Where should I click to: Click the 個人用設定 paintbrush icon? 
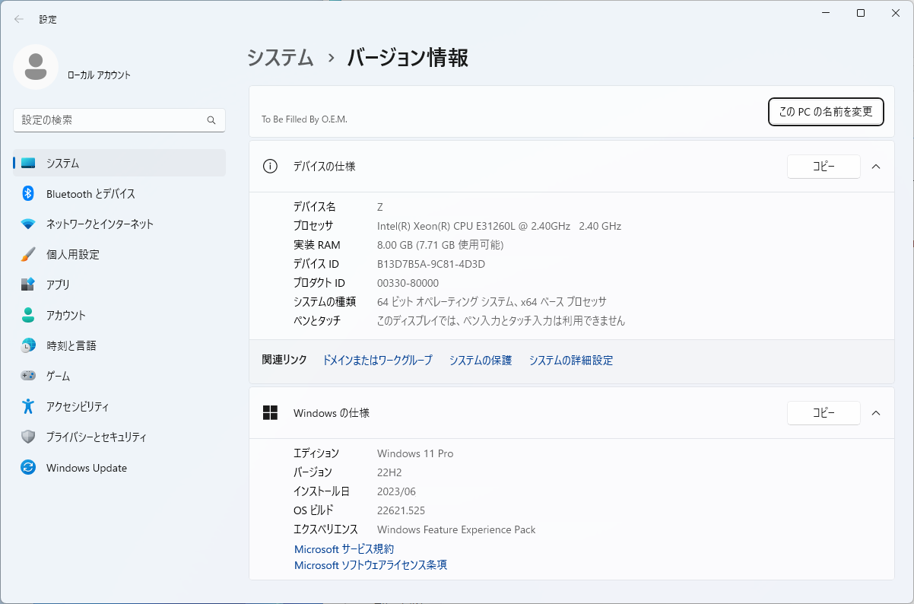click(x=28, y=254)
